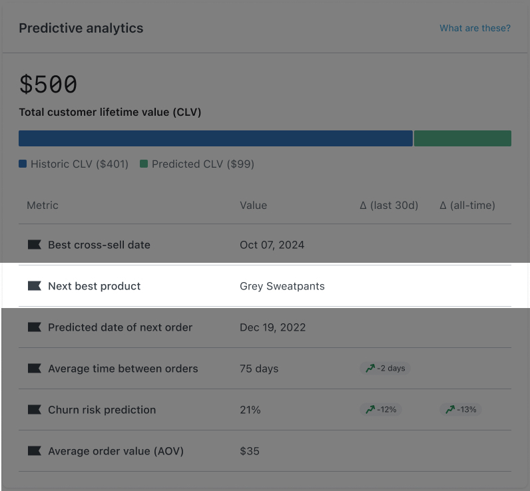This screenshot has height=491, width=530.
Task: Click the $500 total lifetime value amount
Action: tap(48, 84)
